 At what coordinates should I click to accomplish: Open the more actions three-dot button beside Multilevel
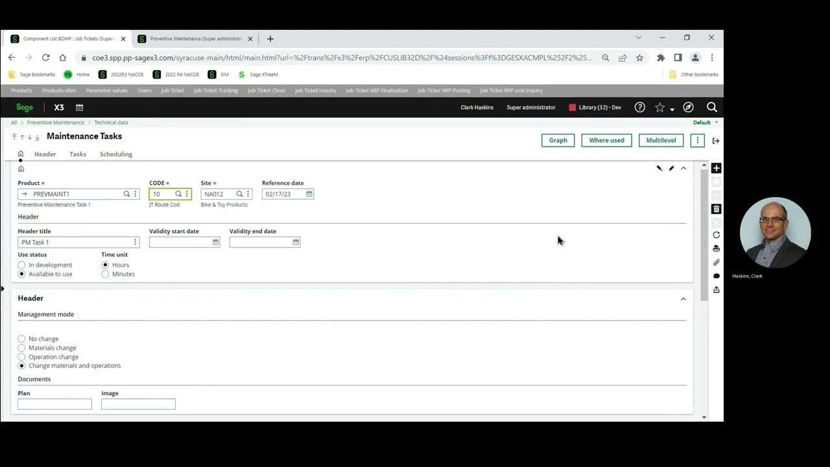[x=697, y=140]
